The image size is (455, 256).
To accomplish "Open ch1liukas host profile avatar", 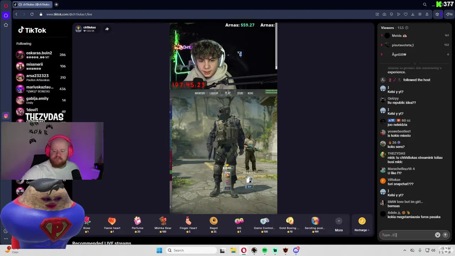I will (78, 29).
